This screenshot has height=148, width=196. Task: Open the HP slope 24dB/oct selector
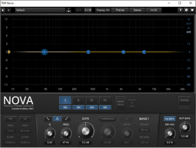[10, 142]
